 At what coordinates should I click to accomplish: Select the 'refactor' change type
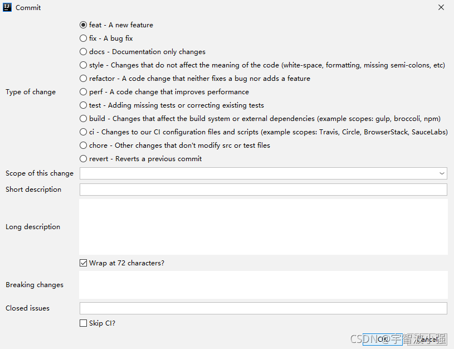tap(84, 79)
